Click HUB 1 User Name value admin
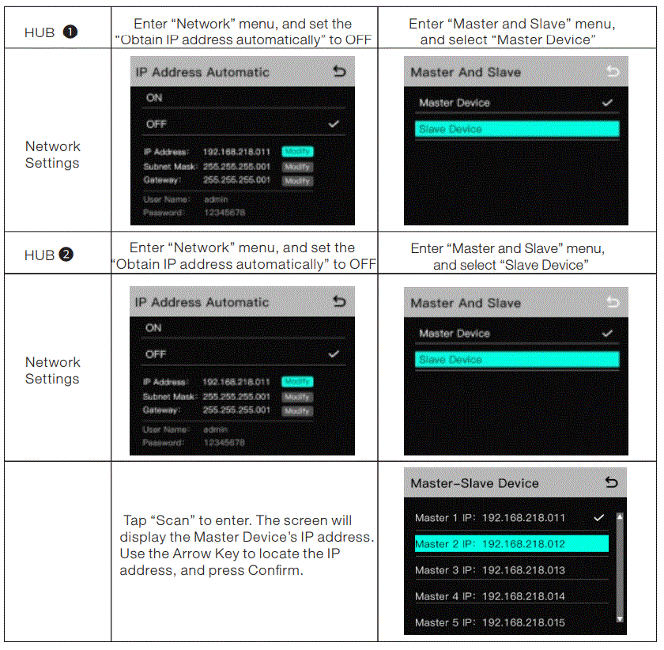Image resolution: width=664 pixels, height=650 pixels. [x=216, y=199]
